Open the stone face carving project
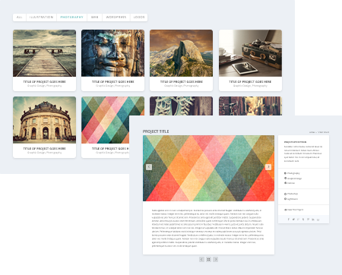The width and height of the screenshot is (342, 275). click(112, 53)
